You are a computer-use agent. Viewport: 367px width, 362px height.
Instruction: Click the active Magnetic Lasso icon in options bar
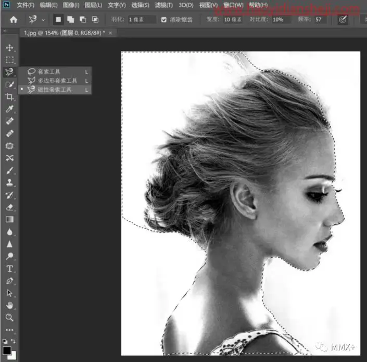[x=32, y=19]
